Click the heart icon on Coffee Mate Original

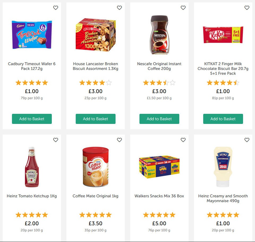point(120,140)
